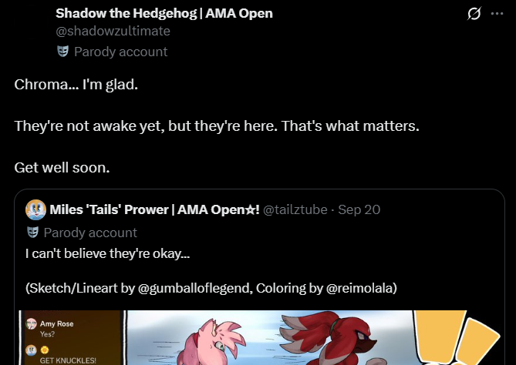Screen dimensions: 516x365
Task: Click the Amy Rose chat avatar in image
Action: click(x=32, y=324)
